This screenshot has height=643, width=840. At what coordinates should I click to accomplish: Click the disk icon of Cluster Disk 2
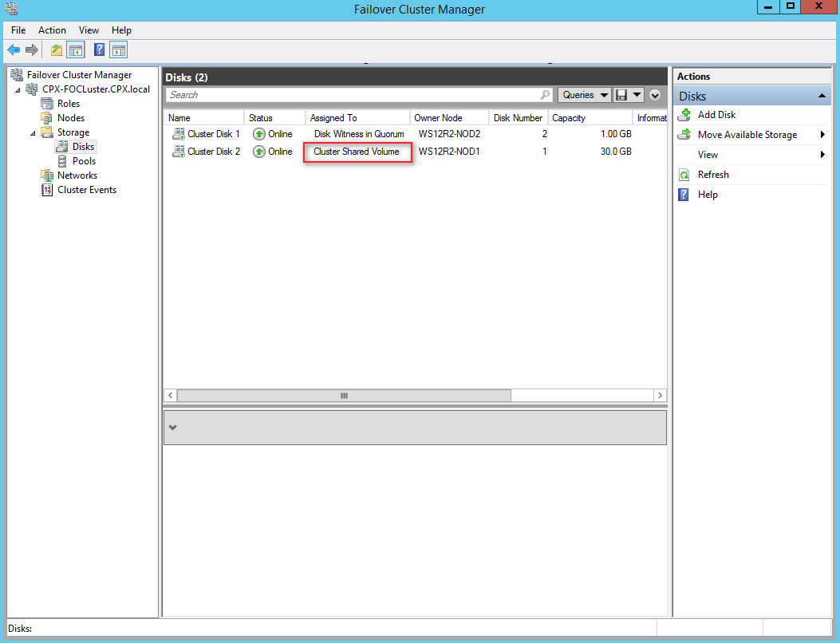coord(179,152)
